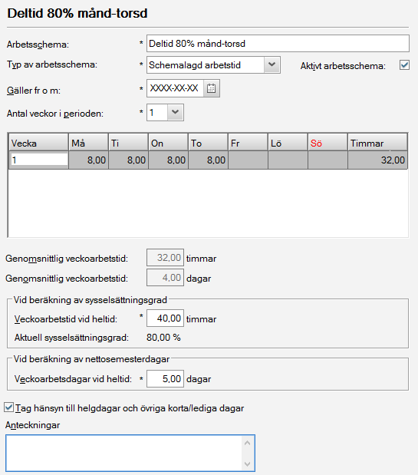
Task: Toggle Tag hänsyn till helgdagar checkbox
Action: 9,407
